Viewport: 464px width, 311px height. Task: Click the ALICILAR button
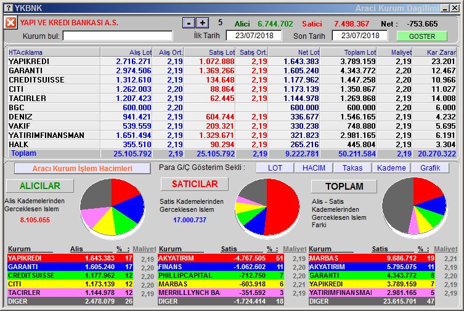pyautogui.click(x=40, y=186)
